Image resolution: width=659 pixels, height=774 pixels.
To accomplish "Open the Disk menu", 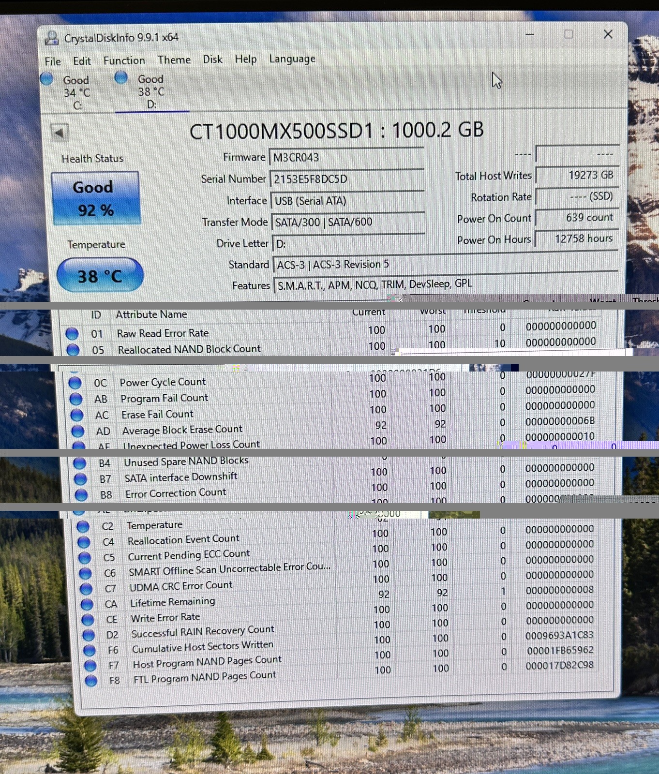I will (212, 60).
